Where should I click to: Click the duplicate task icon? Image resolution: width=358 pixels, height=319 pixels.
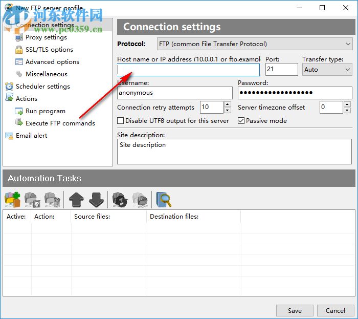[x=140, y=200]
